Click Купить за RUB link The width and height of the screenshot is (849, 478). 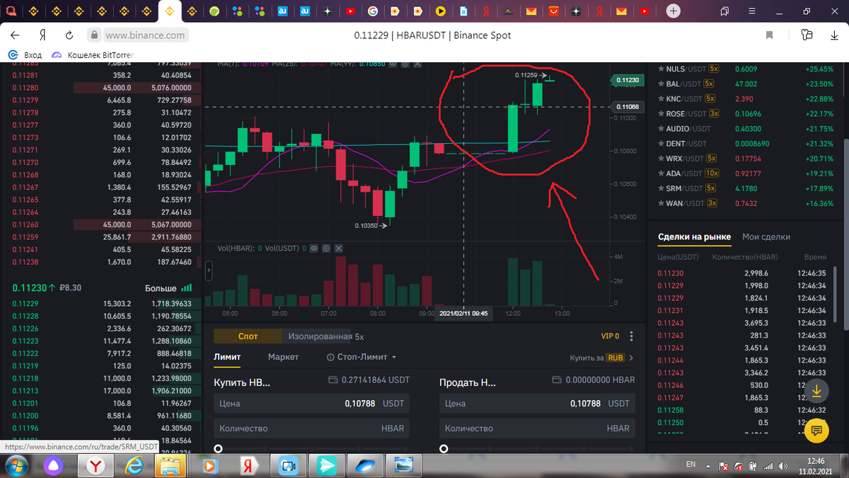(601, 358)
